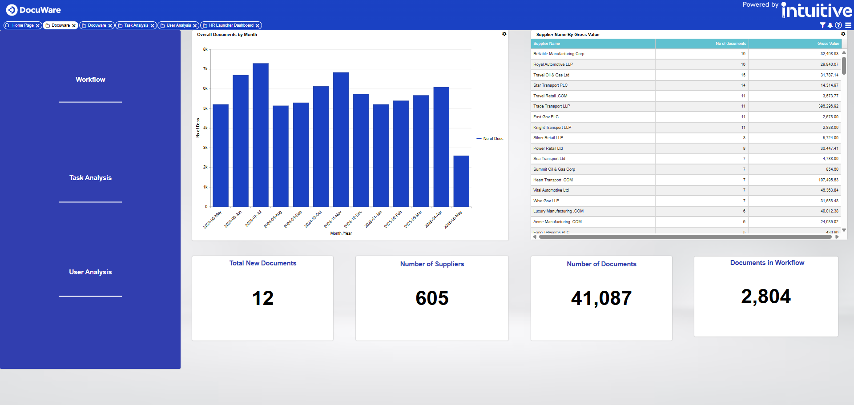Click the down arrow of table scrollbar
The width and height of the screenshot is (854, 405).
tap(844, 230)
